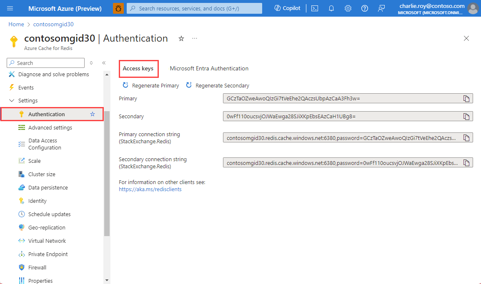The height and width of the screenshot is (284, 481).
Task: Open the portal settings gear
Action: coord(348,8)
